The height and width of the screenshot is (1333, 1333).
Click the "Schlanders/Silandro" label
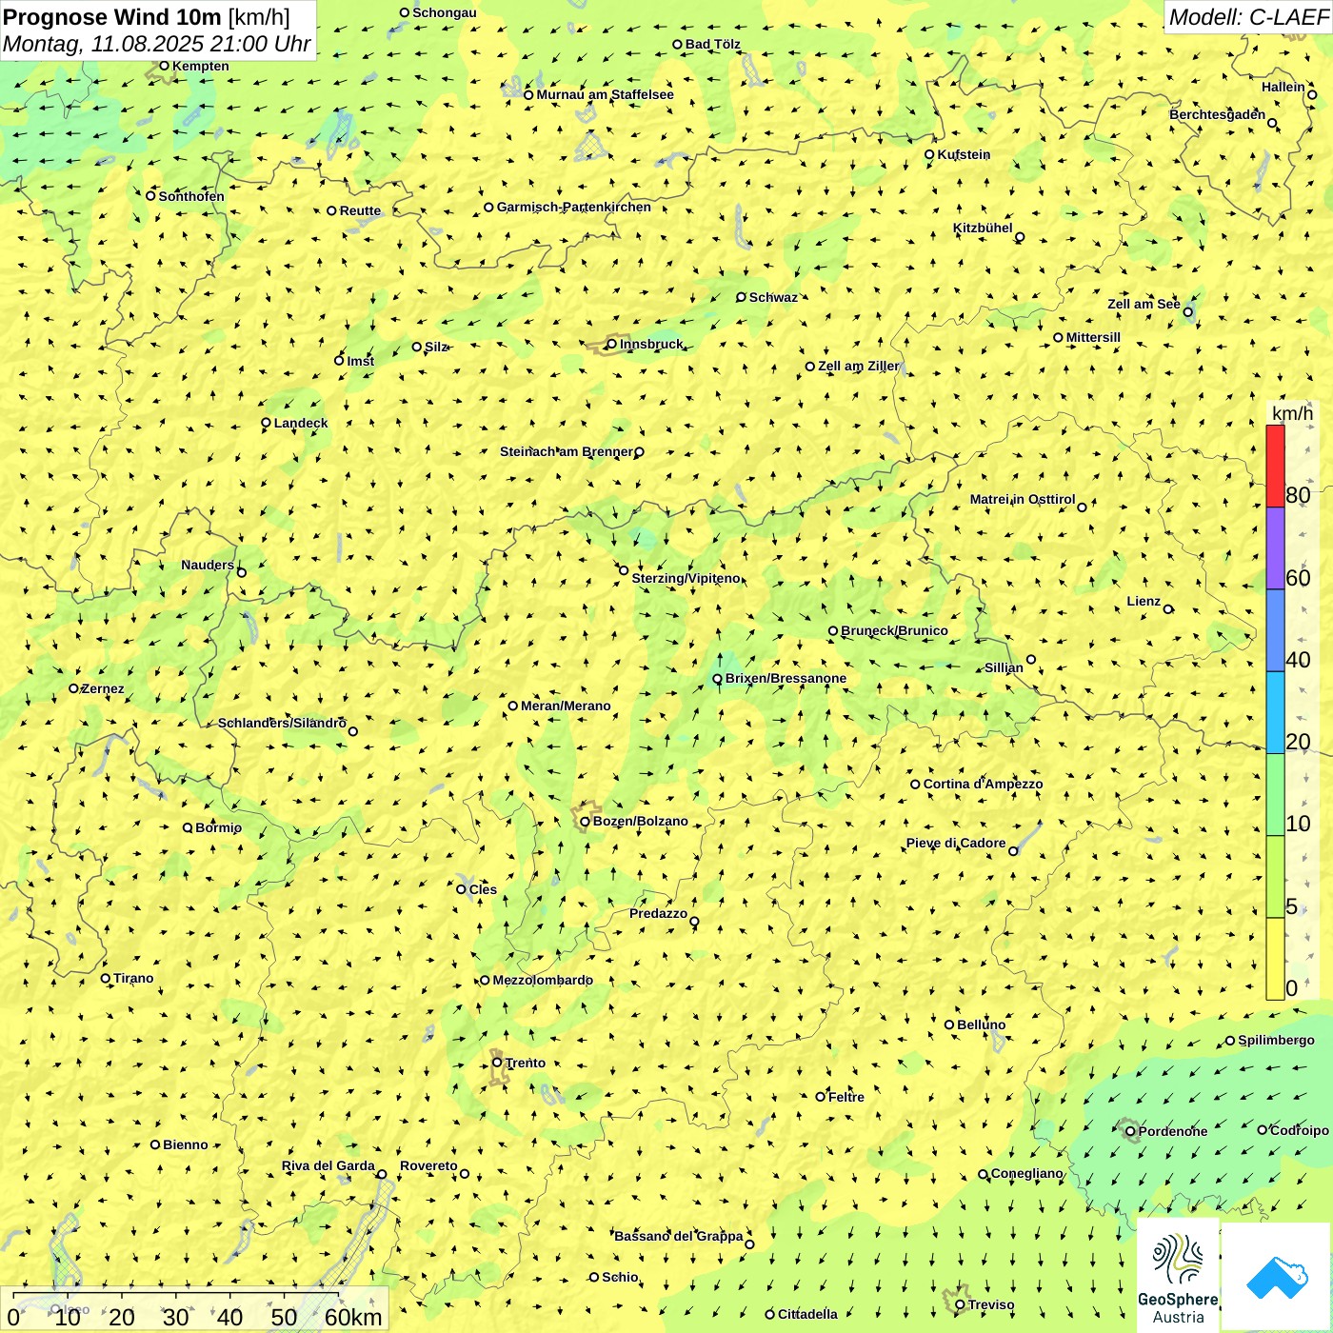pos(282,723)
